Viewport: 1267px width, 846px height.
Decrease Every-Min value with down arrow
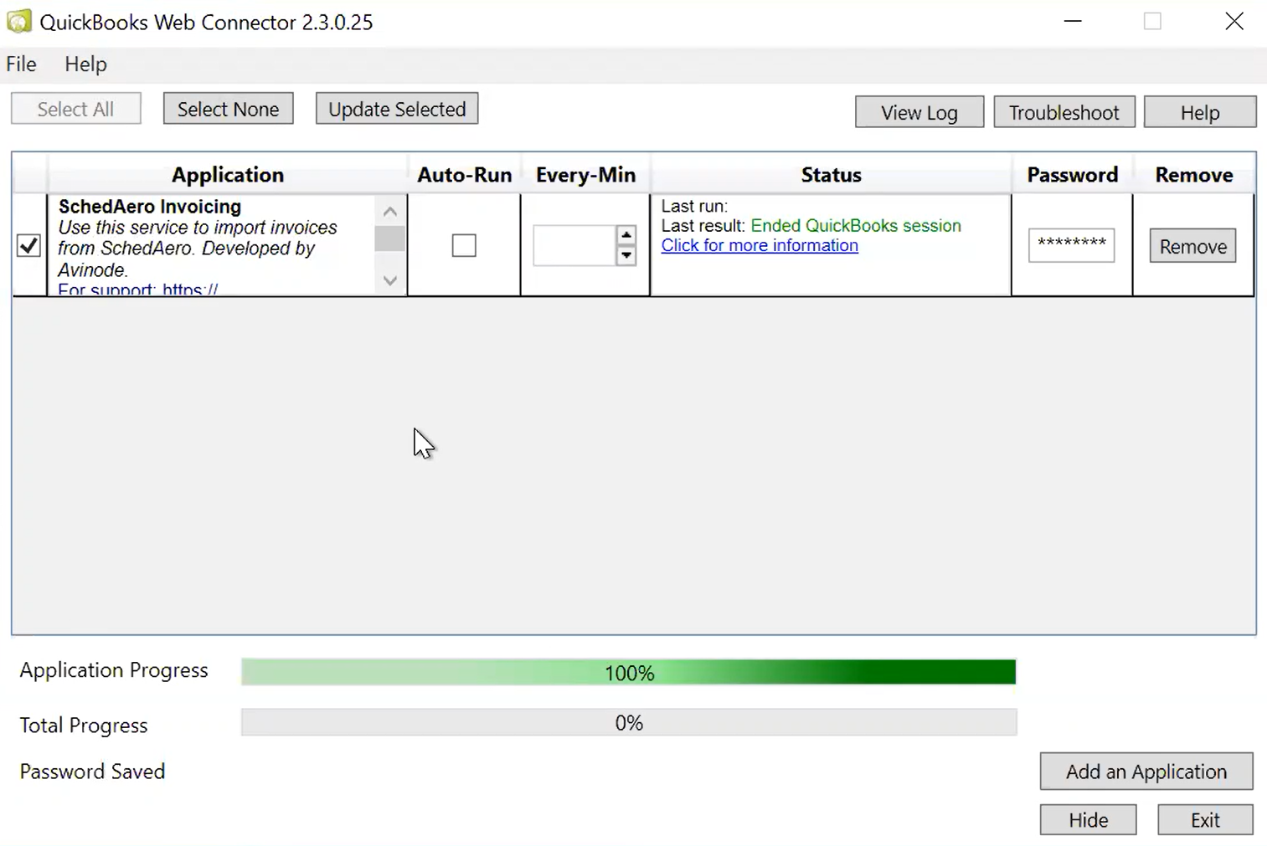pyautogui.click(x=626, y=255)
